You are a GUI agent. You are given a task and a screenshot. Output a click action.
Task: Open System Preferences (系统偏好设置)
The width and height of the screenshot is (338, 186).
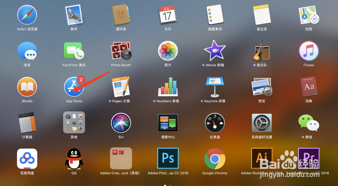pyautogui.click(x=262, y=123)
